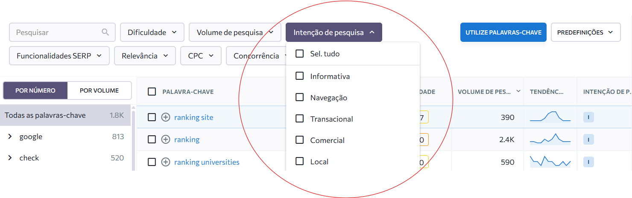Select the Por Número tab
The height and width of the screenshot is (198, 632).
click(x=35, y=90)
